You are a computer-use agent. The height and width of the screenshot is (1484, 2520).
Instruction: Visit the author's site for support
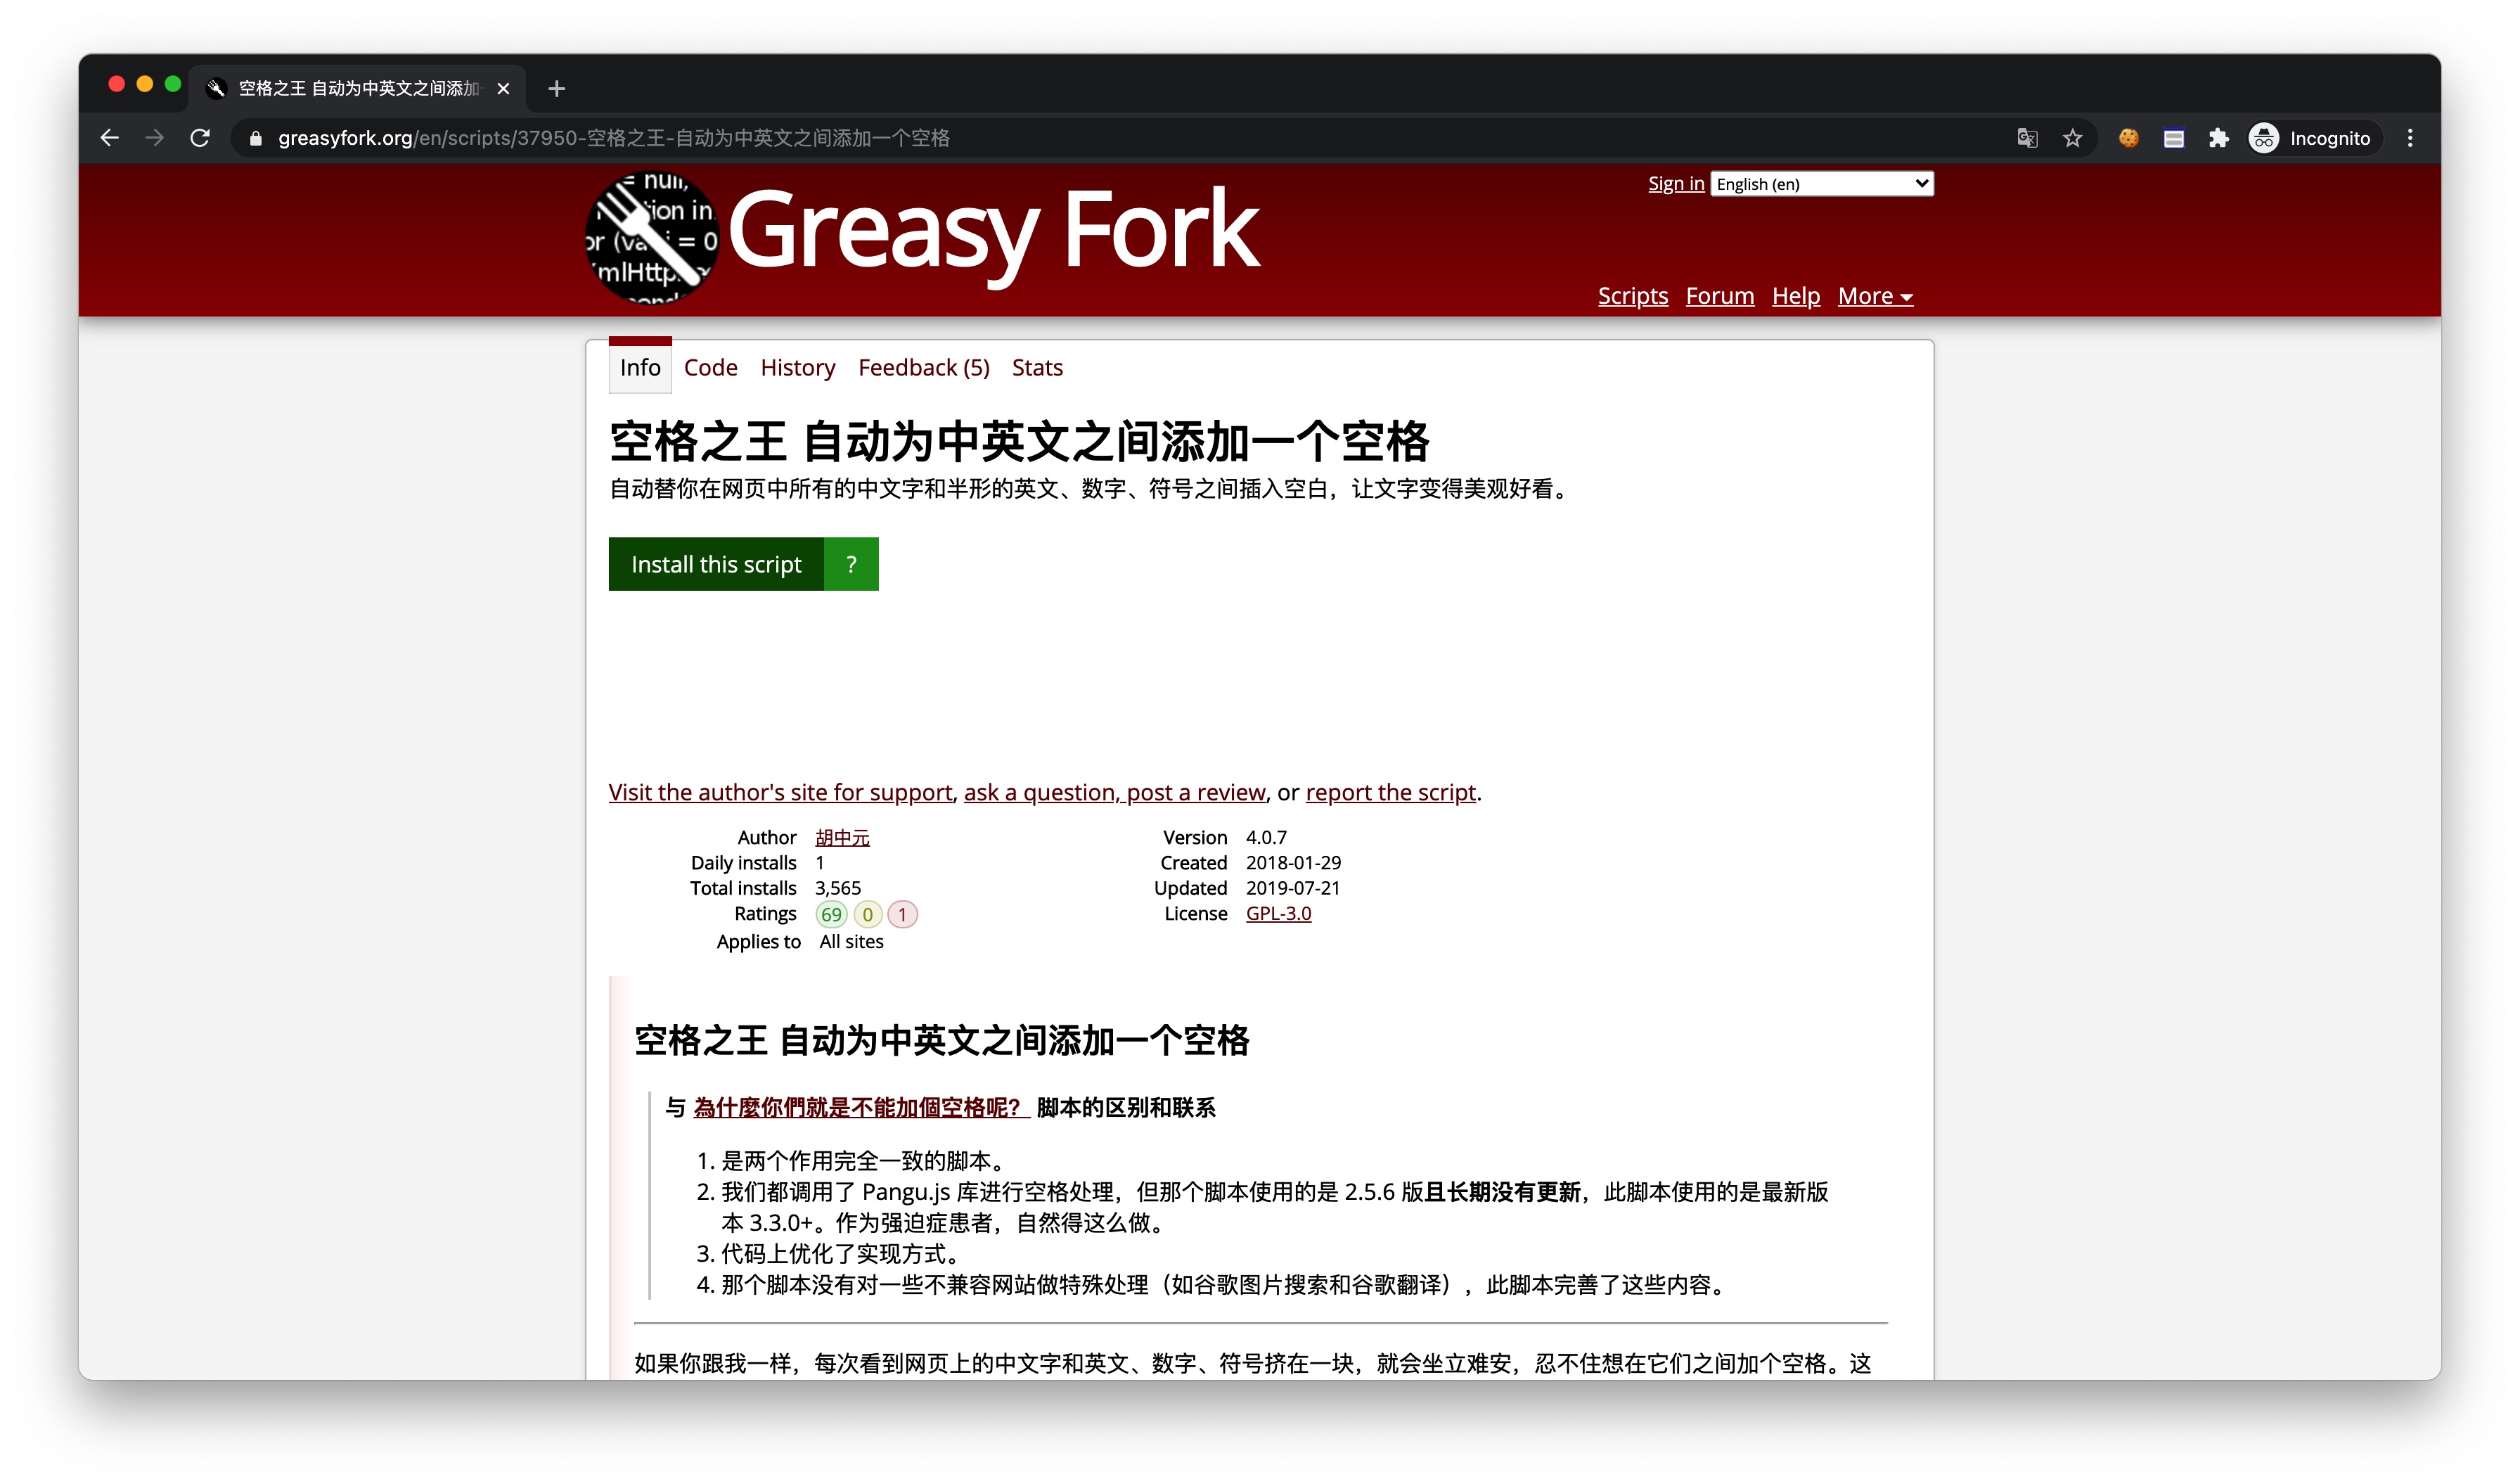click(x=780, y=792)
